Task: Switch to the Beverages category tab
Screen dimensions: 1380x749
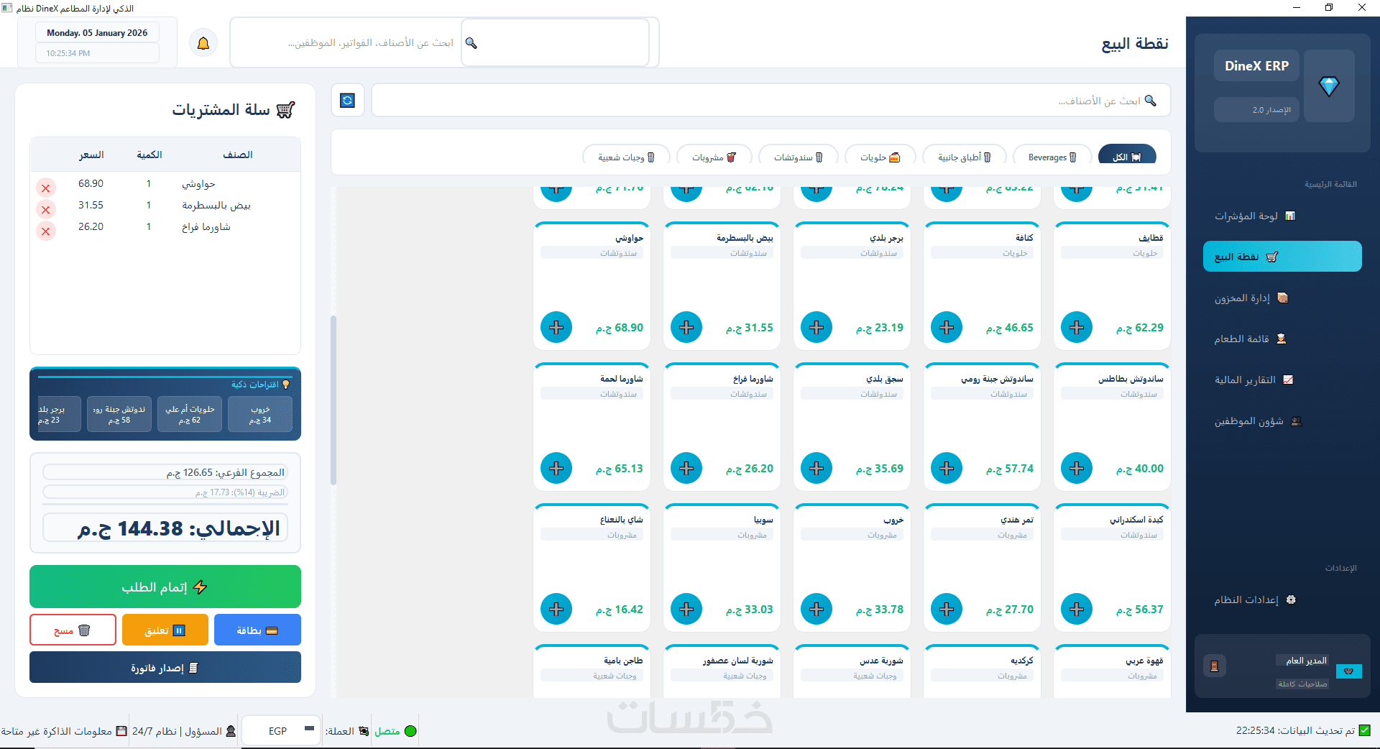Action: click(x=1052, y=157)
